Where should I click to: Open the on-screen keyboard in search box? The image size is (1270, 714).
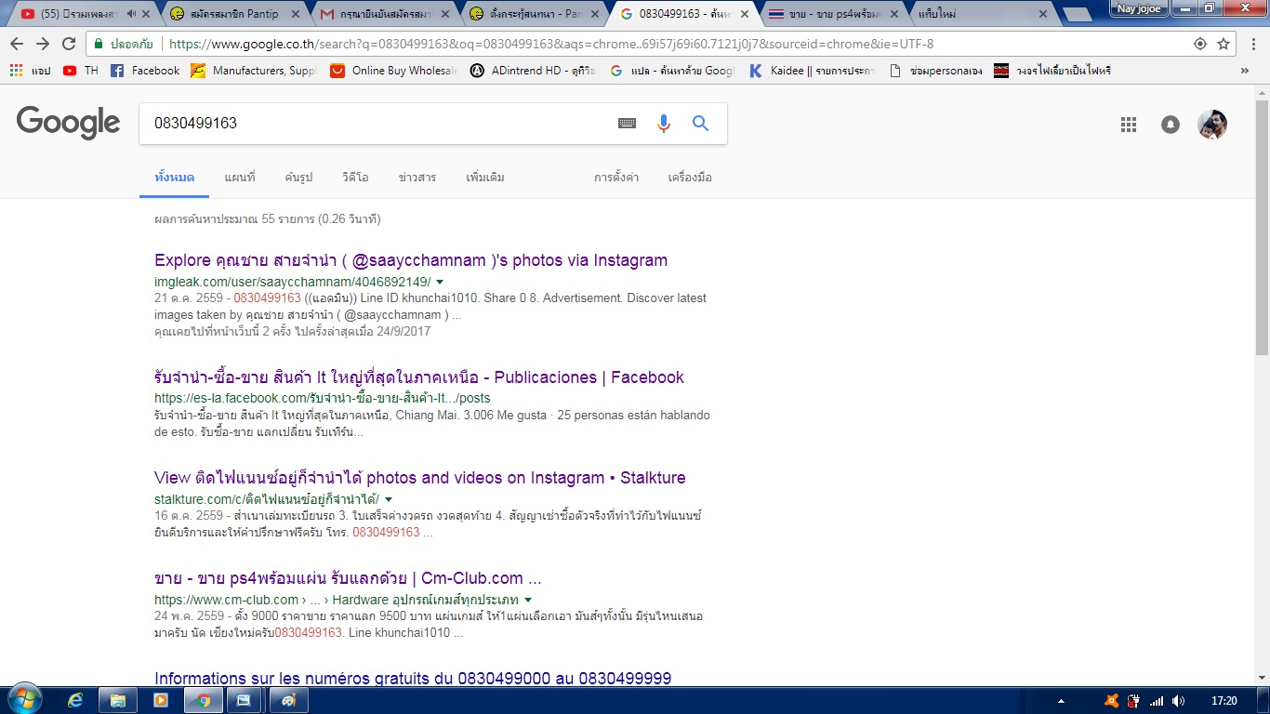point(627,123)
